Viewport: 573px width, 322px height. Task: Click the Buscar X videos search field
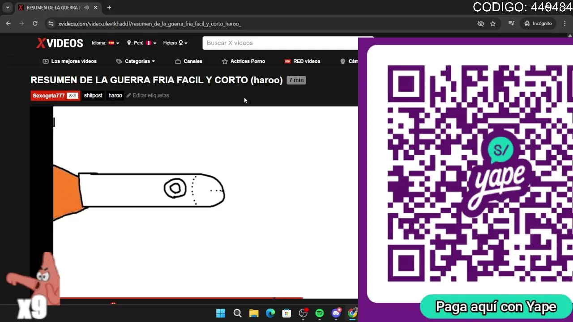[x=280, y=43]
